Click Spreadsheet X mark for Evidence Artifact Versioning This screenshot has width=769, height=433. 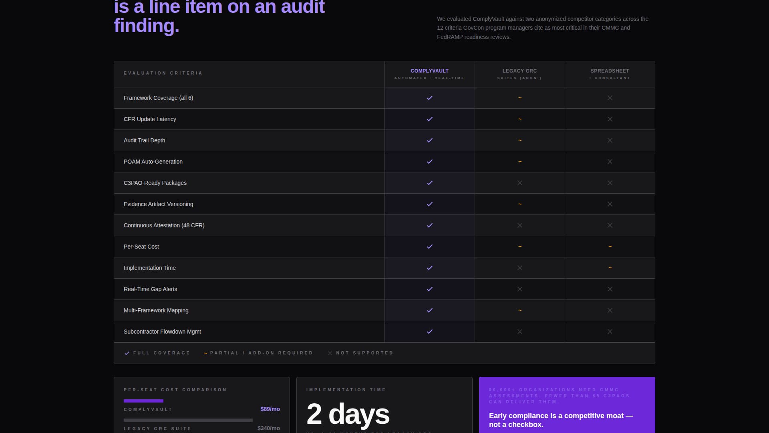click(610, 204)
